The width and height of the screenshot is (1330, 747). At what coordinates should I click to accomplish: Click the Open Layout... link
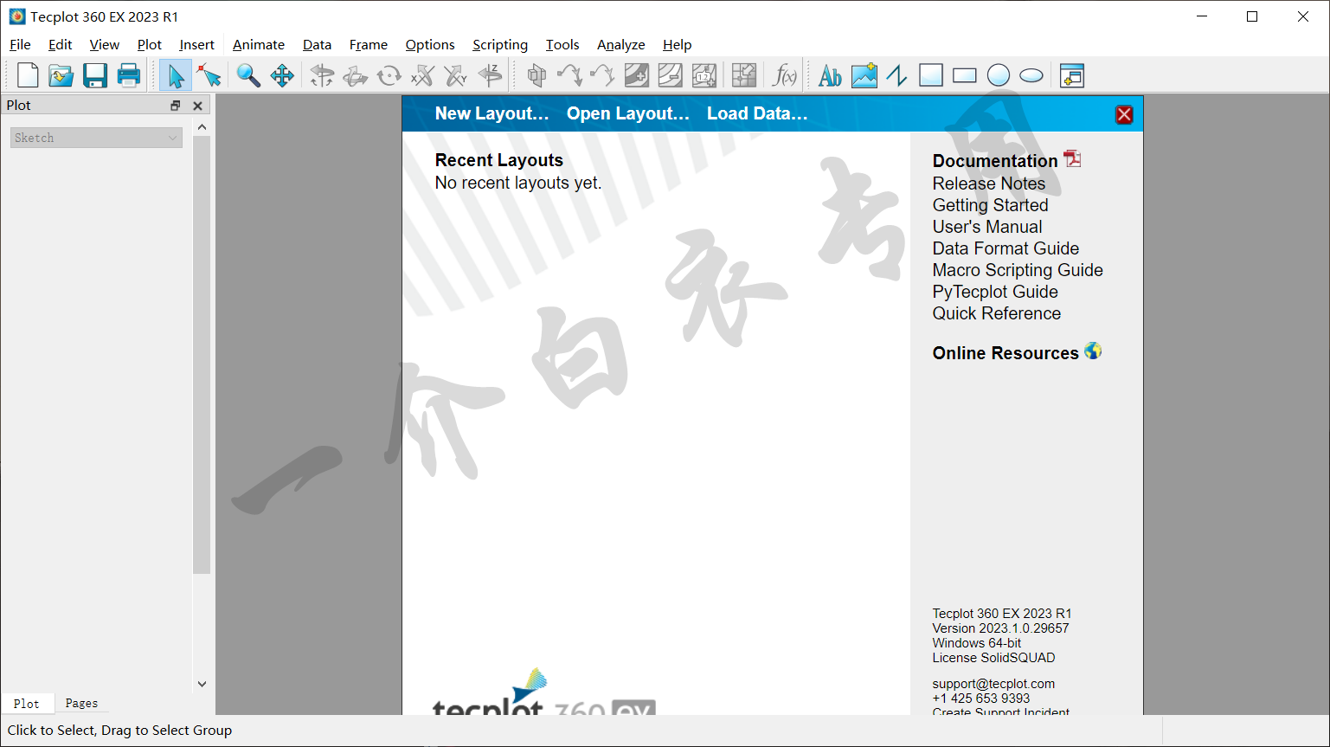click(x=628, y=113)
